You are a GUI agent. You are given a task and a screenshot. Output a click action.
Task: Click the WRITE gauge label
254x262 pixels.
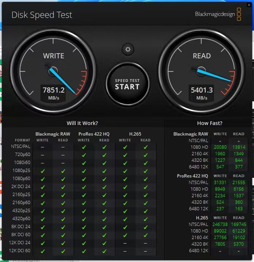pos(54,56)
